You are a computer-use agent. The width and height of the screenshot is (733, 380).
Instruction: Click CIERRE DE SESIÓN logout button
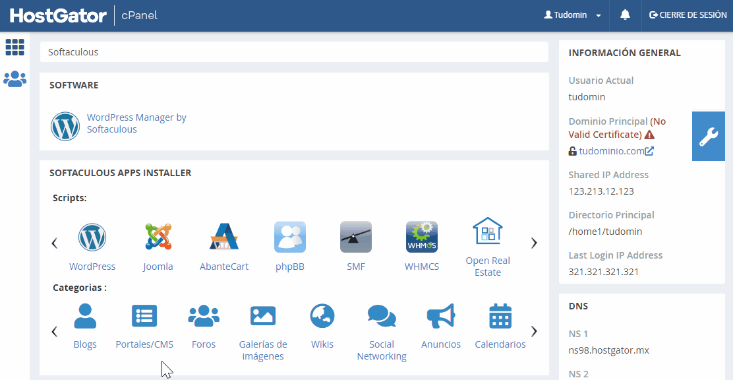pos(688,15)
